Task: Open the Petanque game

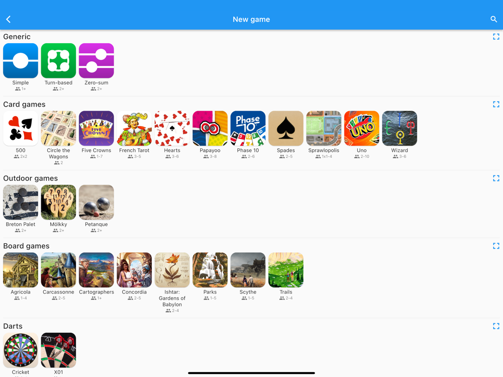Action: click(96, 202)
